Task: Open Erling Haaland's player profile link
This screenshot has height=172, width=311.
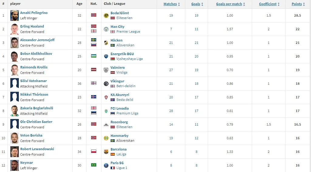Action: [x=32, y=26]
